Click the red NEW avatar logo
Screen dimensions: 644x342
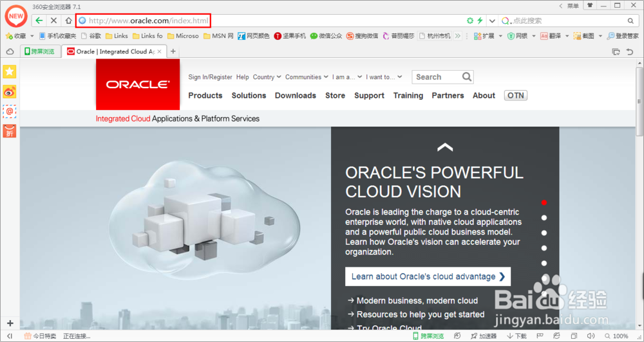pyautogui.click(x=16, y=17)
